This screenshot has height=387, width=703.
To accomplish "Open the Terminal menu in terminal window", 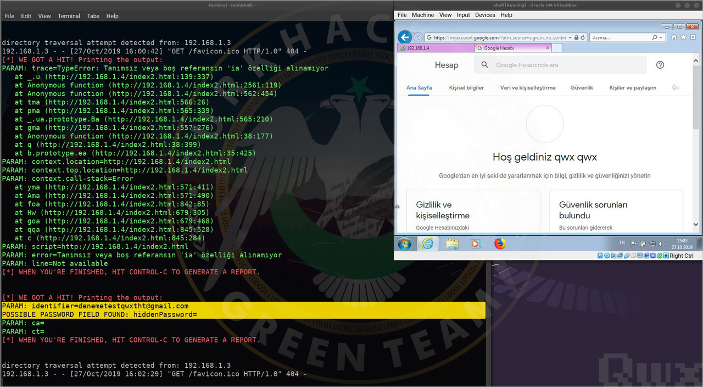I will point(69,16).
